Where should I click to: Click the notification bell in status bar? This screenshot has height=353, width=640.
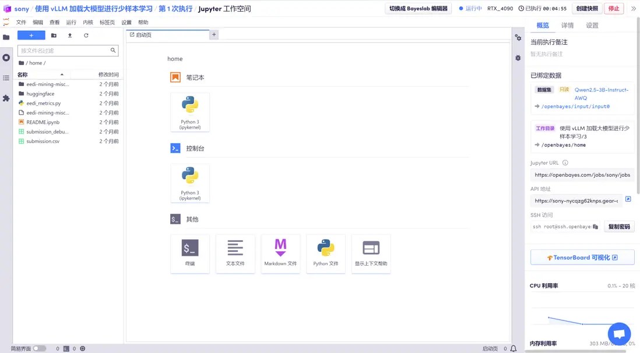click(514, 348)
